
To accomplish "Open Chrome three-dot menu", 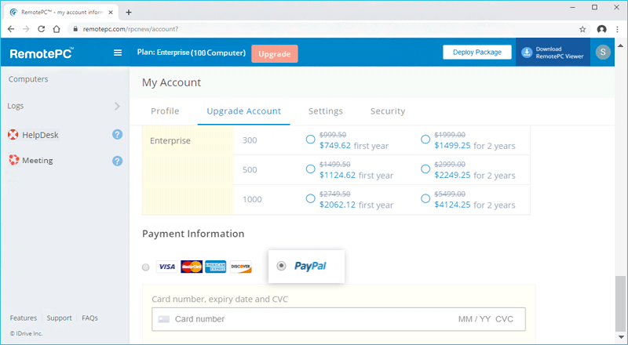I will (x=617, y=29).
